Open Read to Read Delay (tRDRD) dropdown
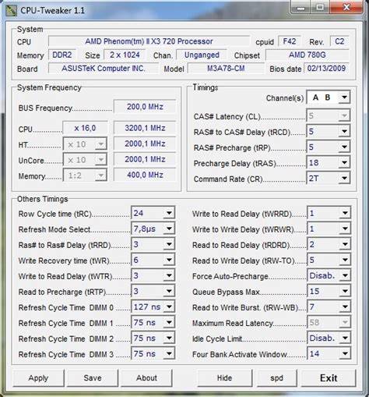The width and height of the screenshot is (369, 397). point(329,244)
